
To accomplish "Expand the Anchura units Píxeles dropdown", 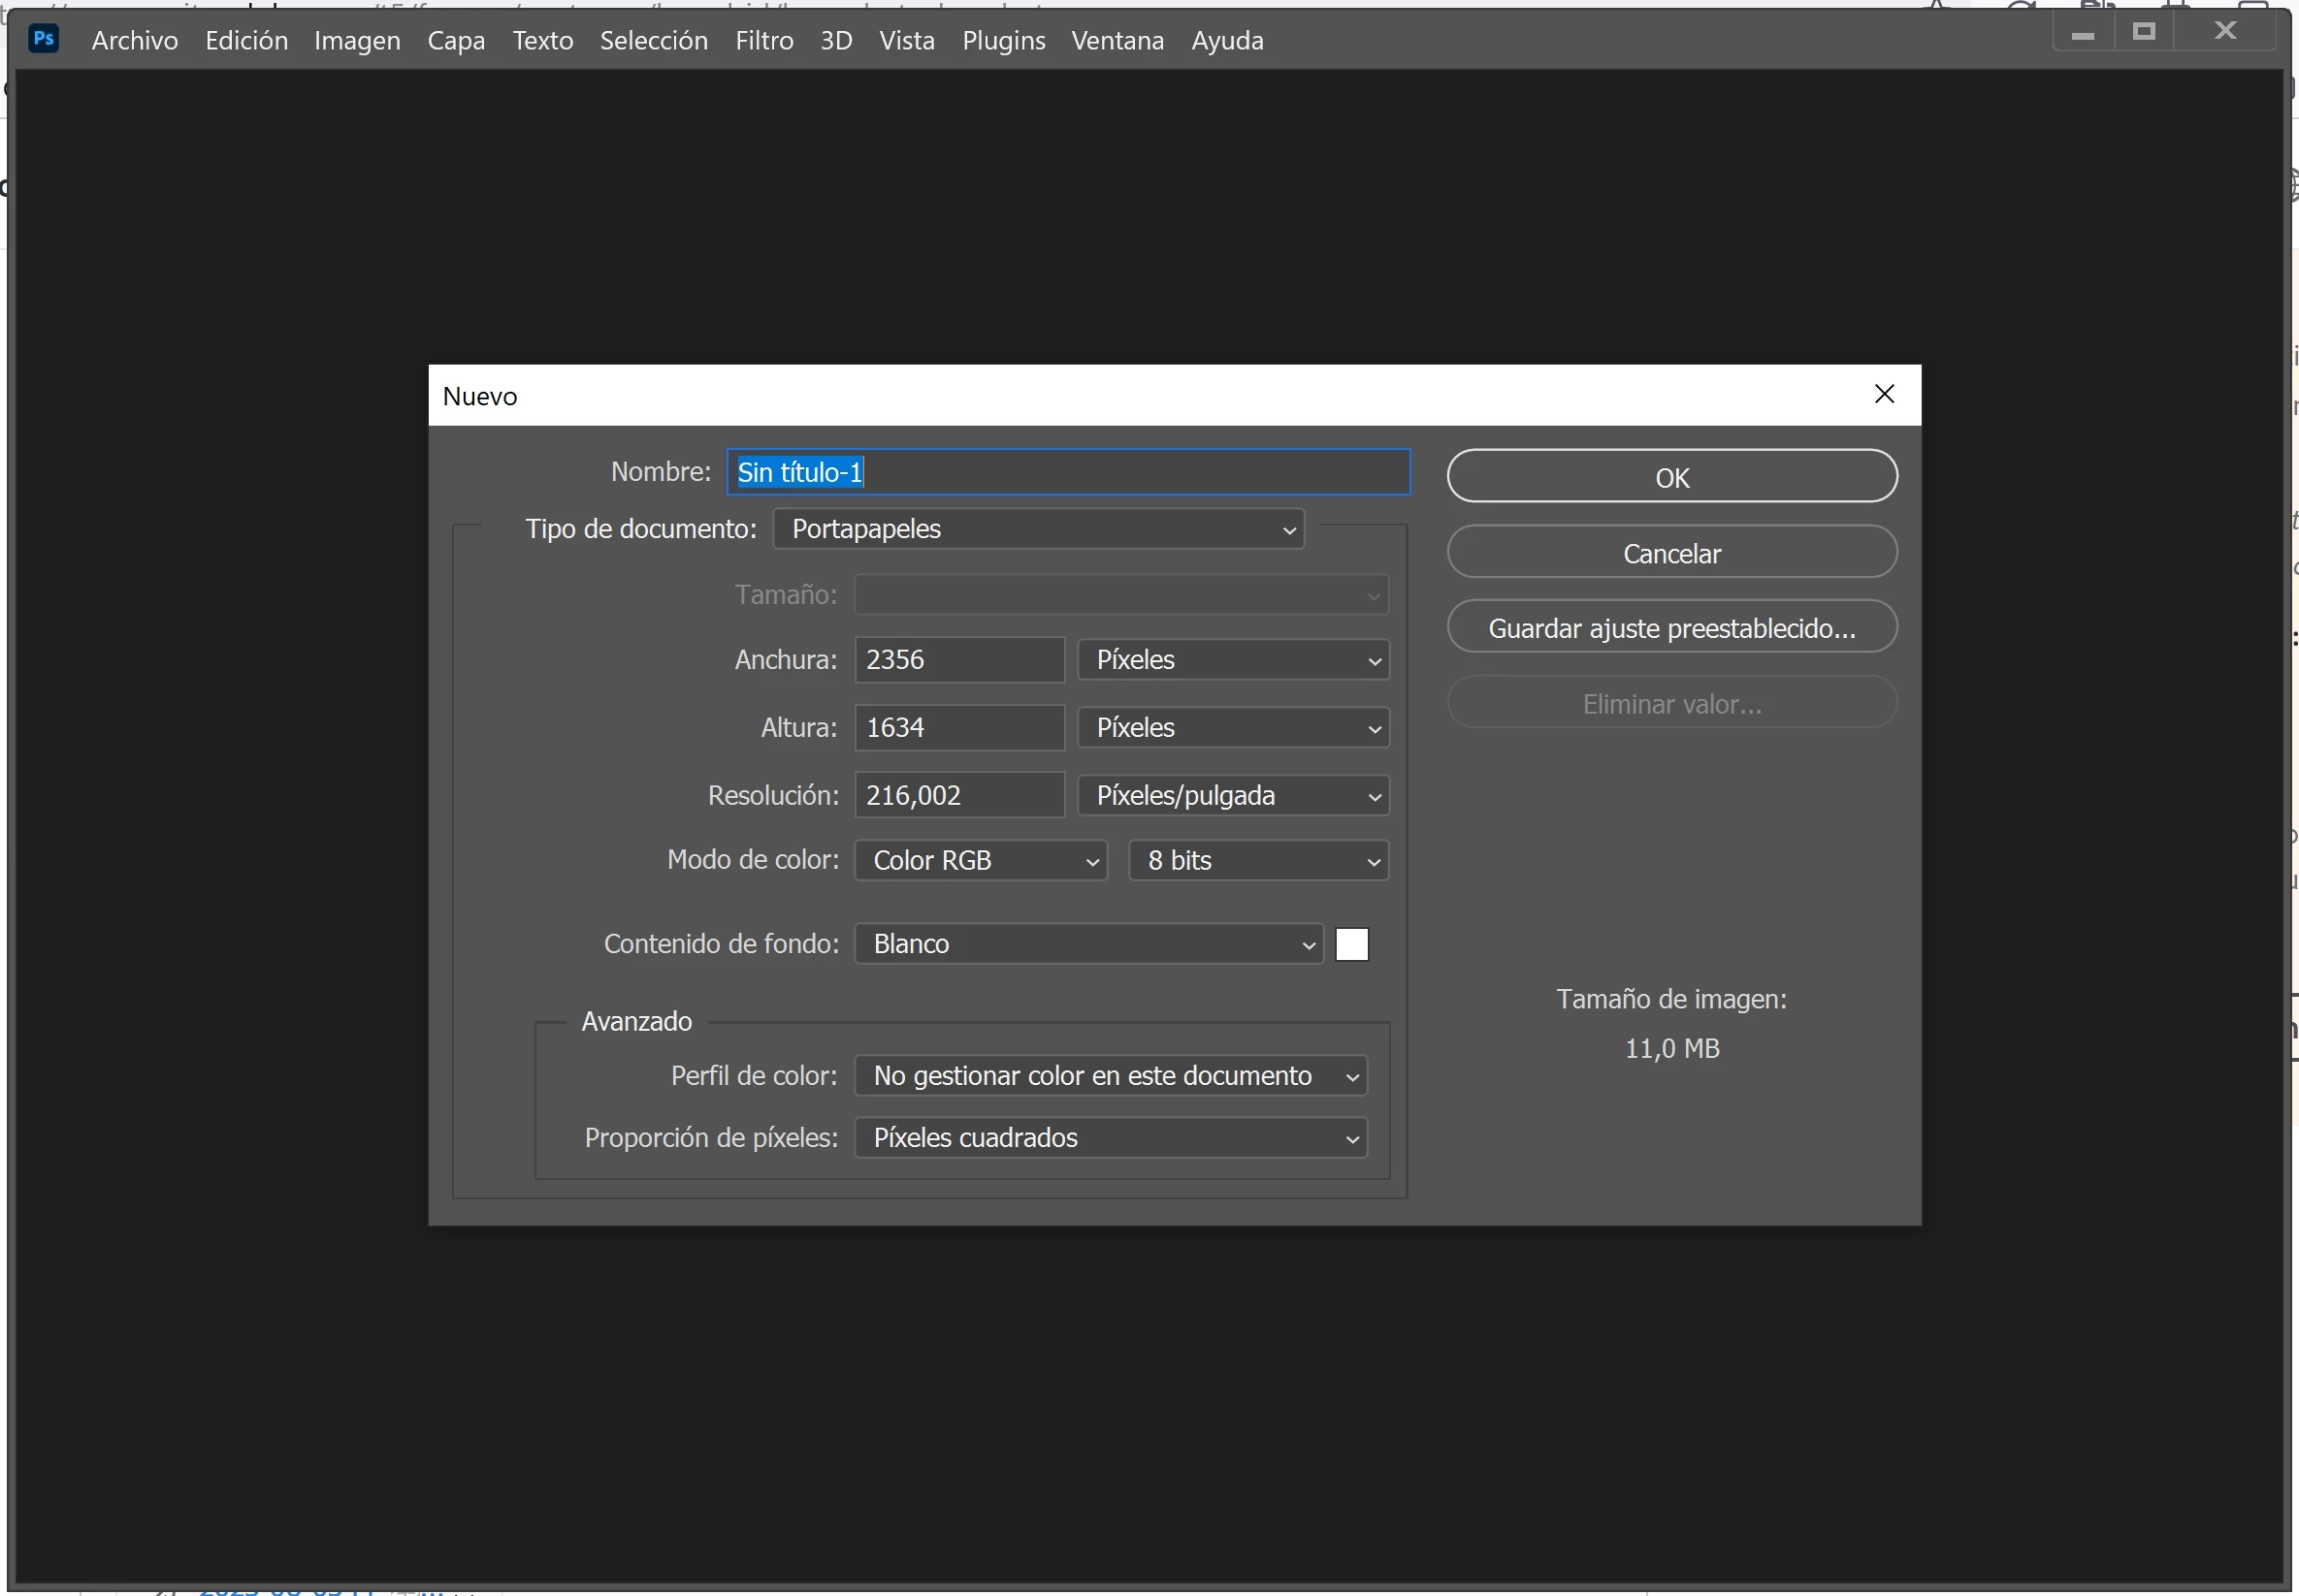I will pyautogui.click(x=1232, y=660).
